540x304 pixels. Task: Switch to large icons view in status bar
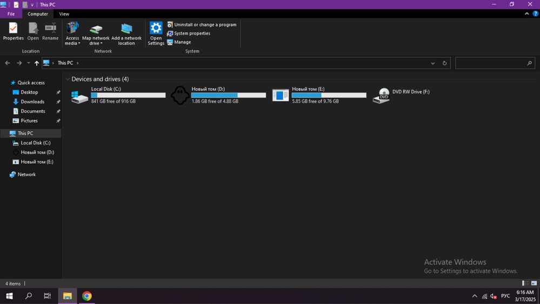534,283
